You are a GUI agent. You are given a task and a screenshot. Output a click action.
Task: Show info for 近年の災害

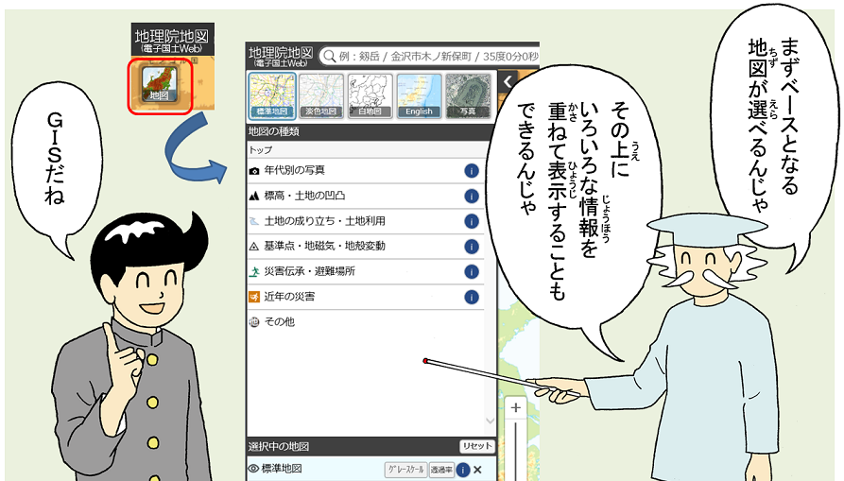[472, 297]
